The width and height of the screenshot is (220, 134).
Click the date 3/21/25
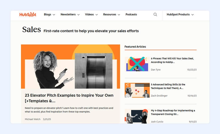(47, 119)
